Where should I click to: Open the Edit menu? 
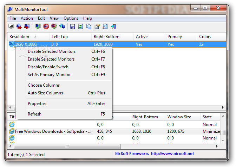(x=41, y=18)
